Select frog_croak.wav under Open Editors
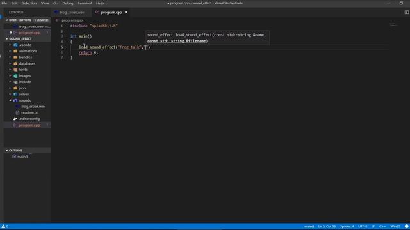The image size is (410, 230). click(31, 27)
